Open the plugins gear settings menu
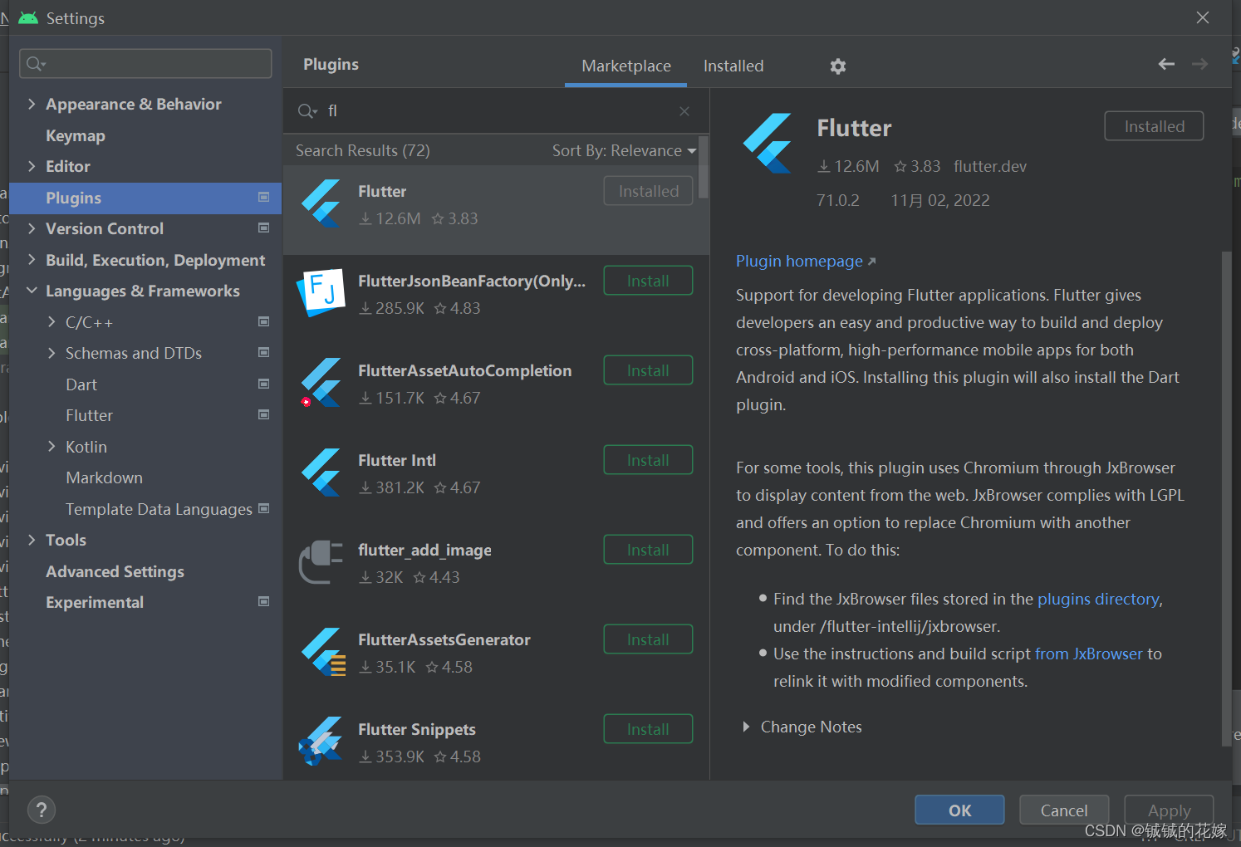1241x847 pixels. pos(837,66)
